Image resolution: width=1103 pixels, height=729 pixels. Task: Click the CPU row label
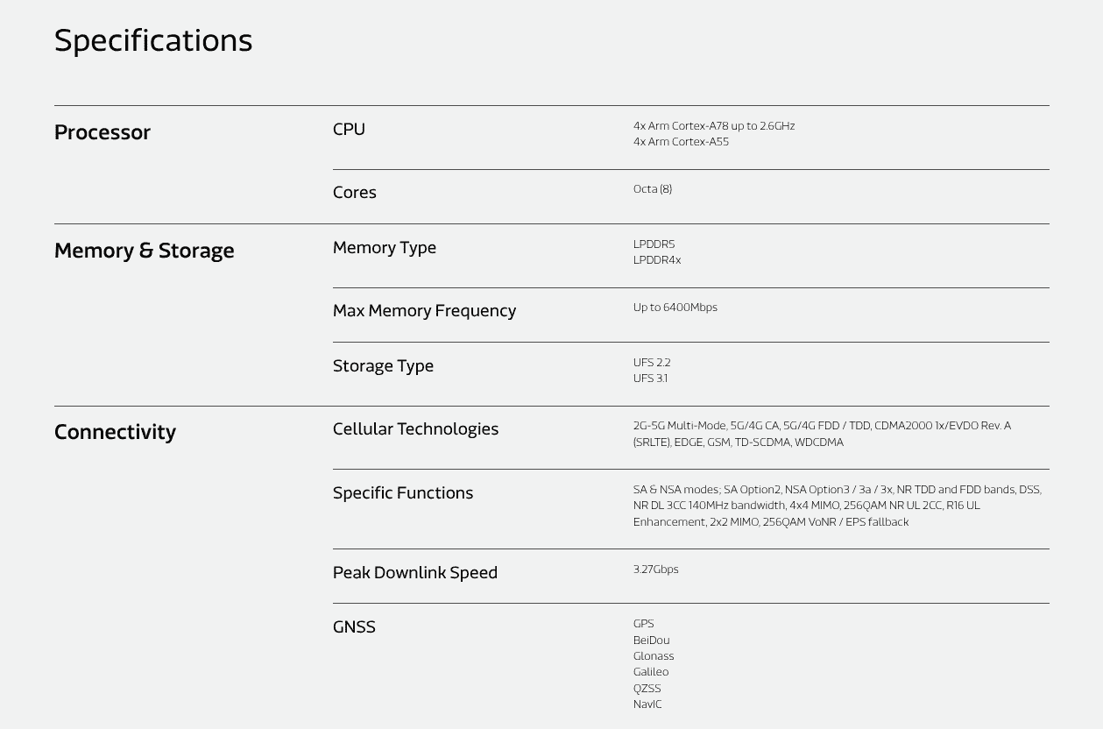click(x=349, y=129)
